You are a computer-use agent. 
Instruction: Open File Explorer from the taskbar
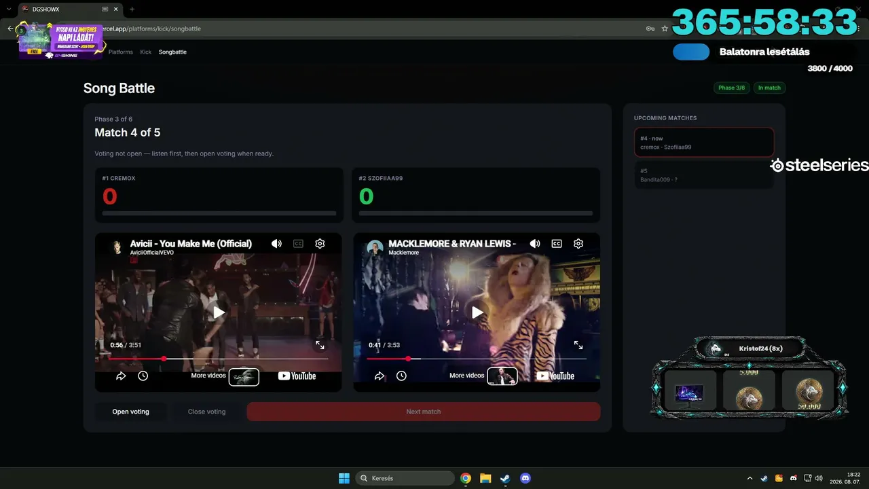pos(485,478)
